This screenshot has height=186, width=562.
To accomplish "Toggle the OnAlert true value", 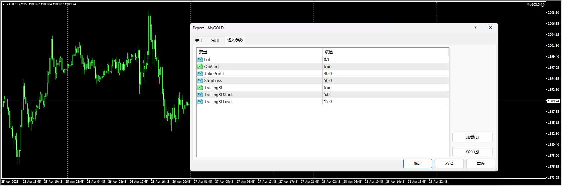I will [x=327, y=67].
